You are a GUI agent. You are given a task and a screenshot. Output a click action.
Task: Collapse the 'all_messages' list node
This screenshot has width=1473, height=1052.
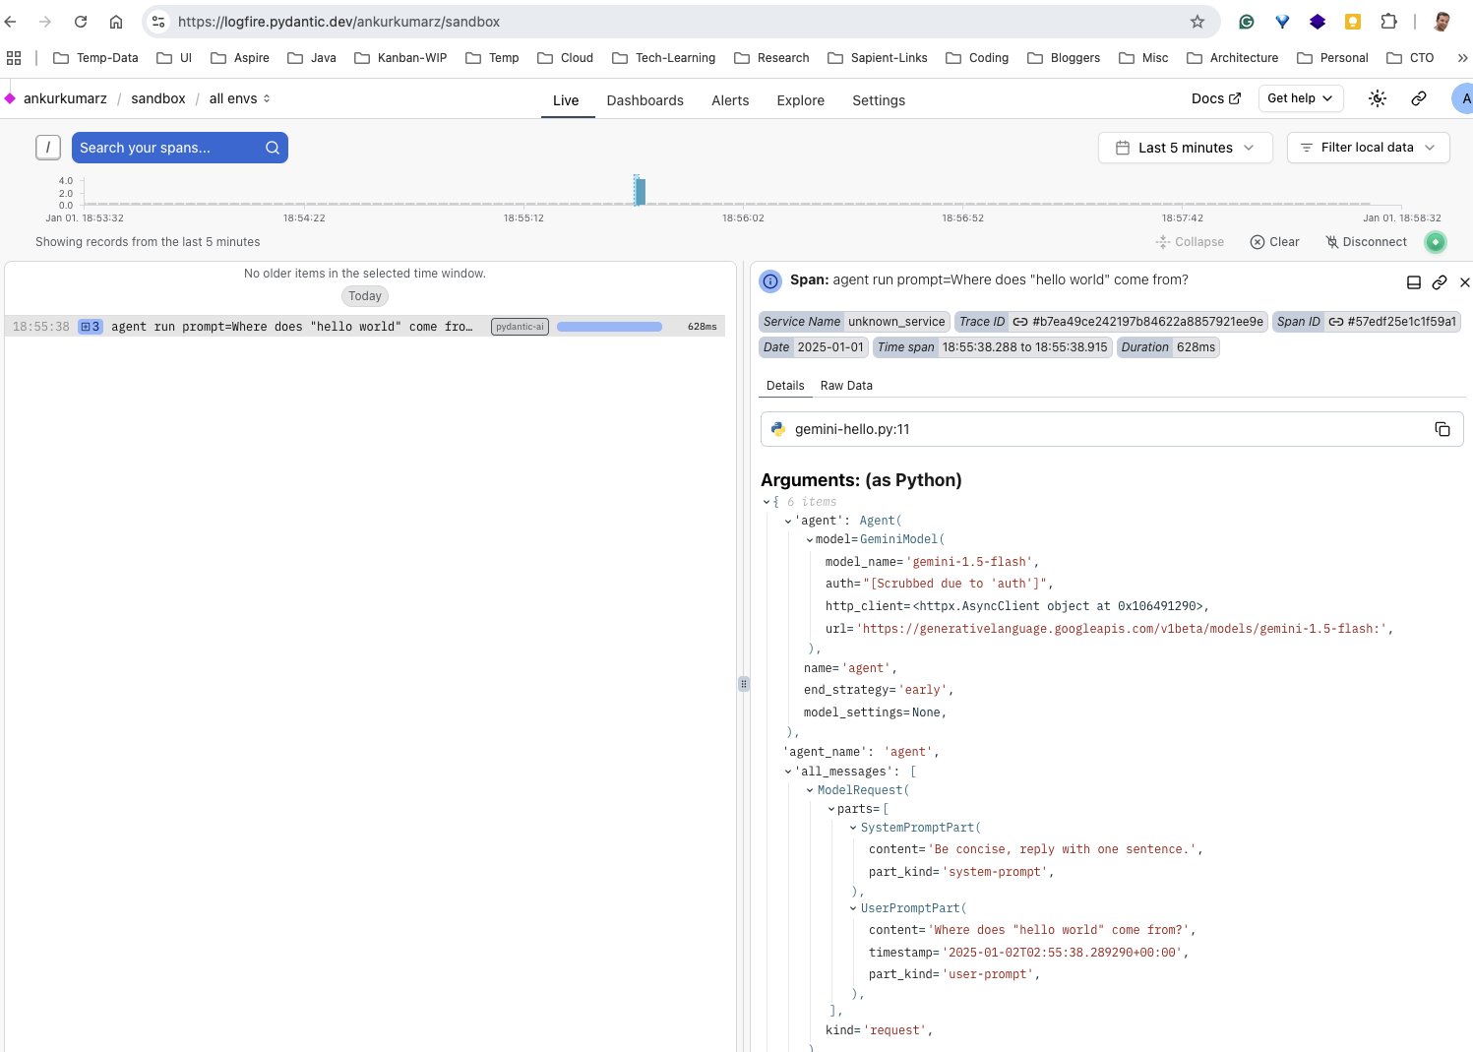[x=788, y=772]
